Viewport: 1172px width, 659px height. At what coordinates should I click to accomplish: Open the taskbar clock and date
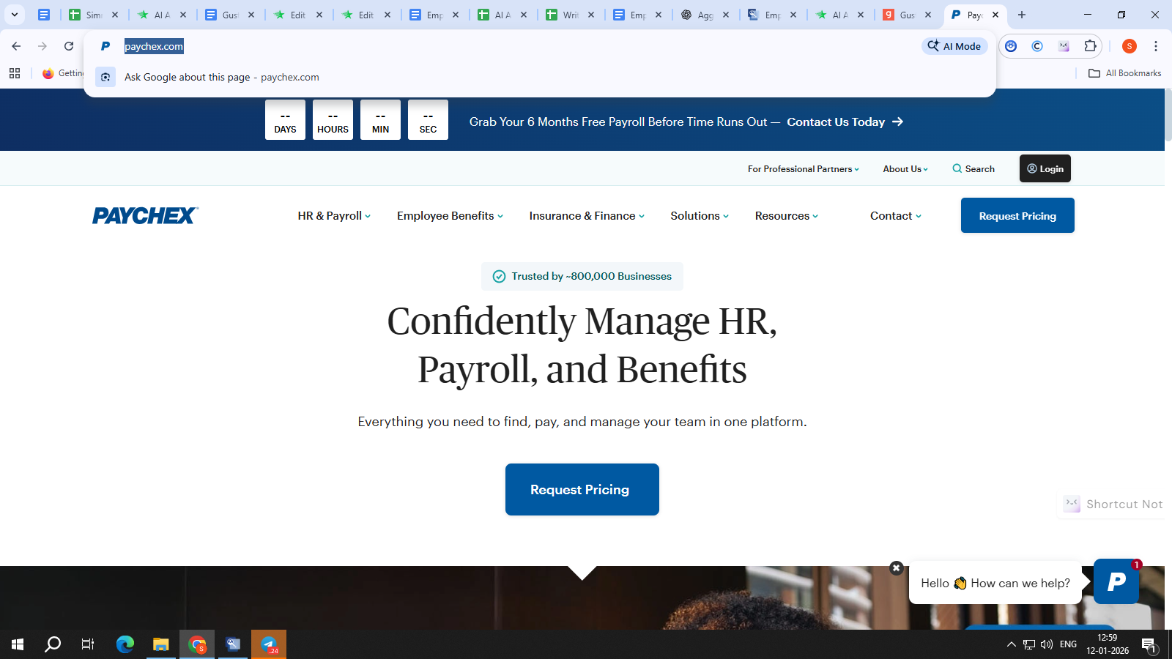tap(1108, 644)
